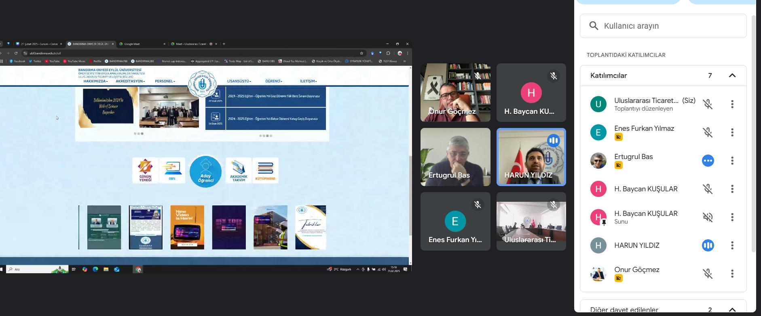Viewport: 761px width, 316px height.
Task: Click Ertugrul Bas blue dots indicator
Action: (708, 161)
